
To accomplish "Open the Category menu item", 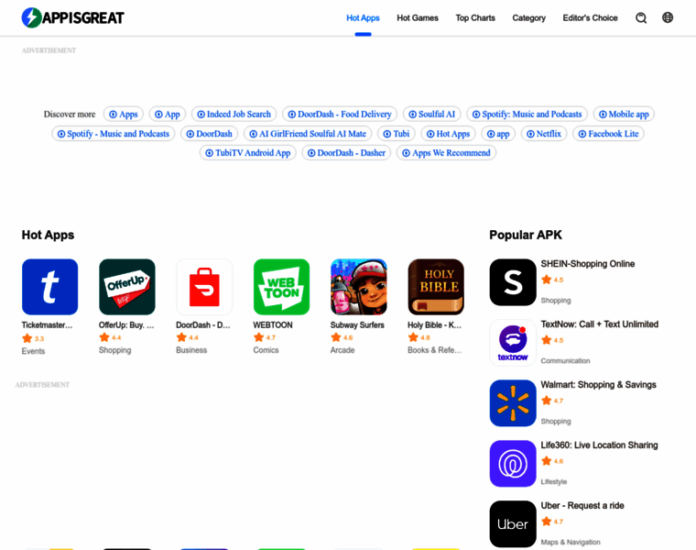I will pyautogui.click(x=528, y=17).
